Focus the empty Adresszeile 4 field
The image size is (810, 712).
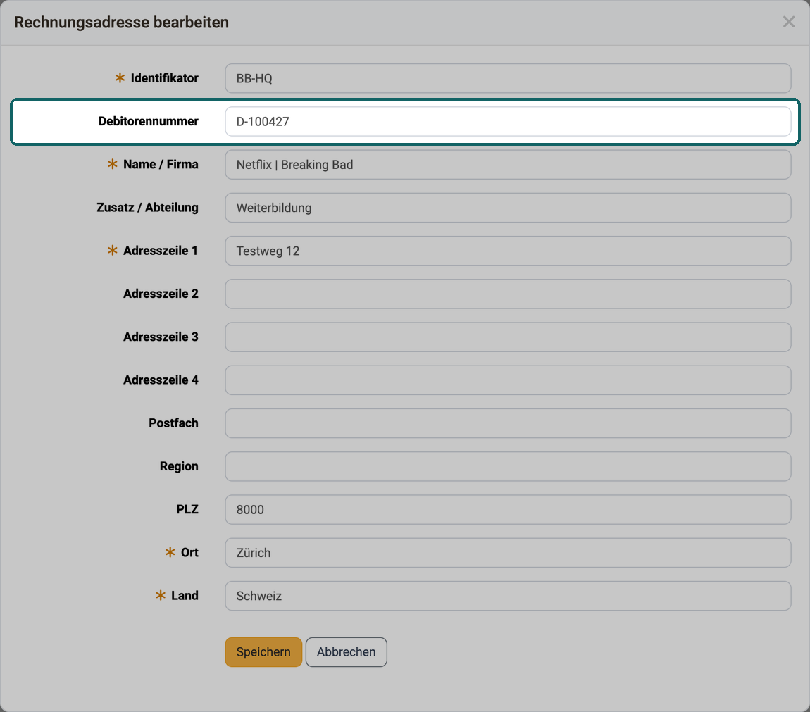point(508,380)
